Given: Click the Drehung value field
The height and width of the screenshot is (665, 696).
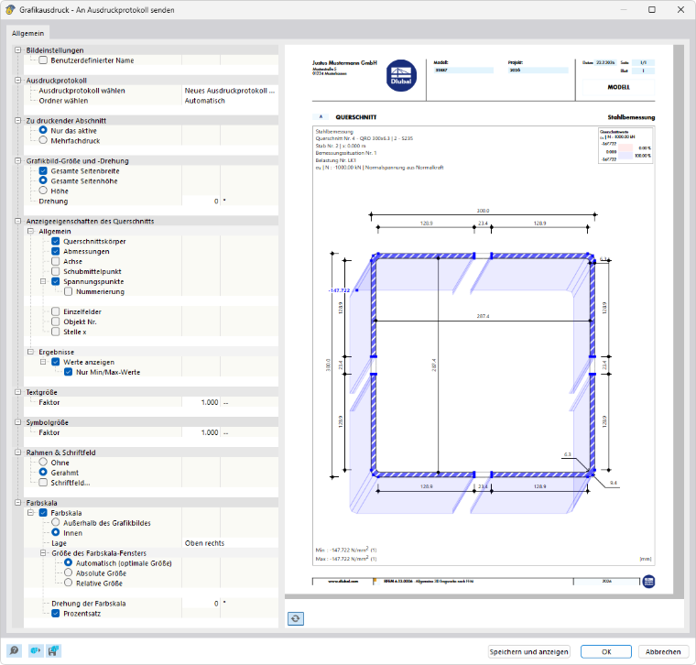Looking at the screenshot, I should click(201, 202).
